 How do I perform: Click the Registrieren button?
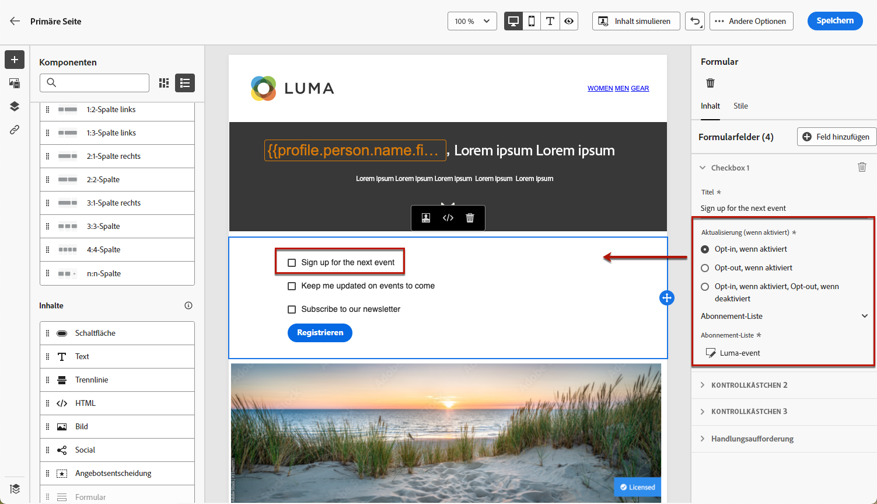(320, 333)
